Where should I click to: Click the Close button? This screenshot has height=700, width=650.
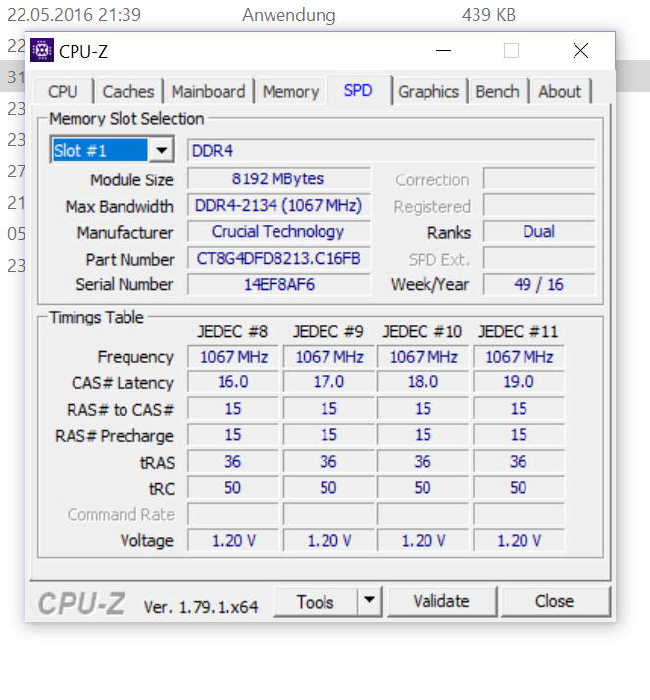(555, 602)
